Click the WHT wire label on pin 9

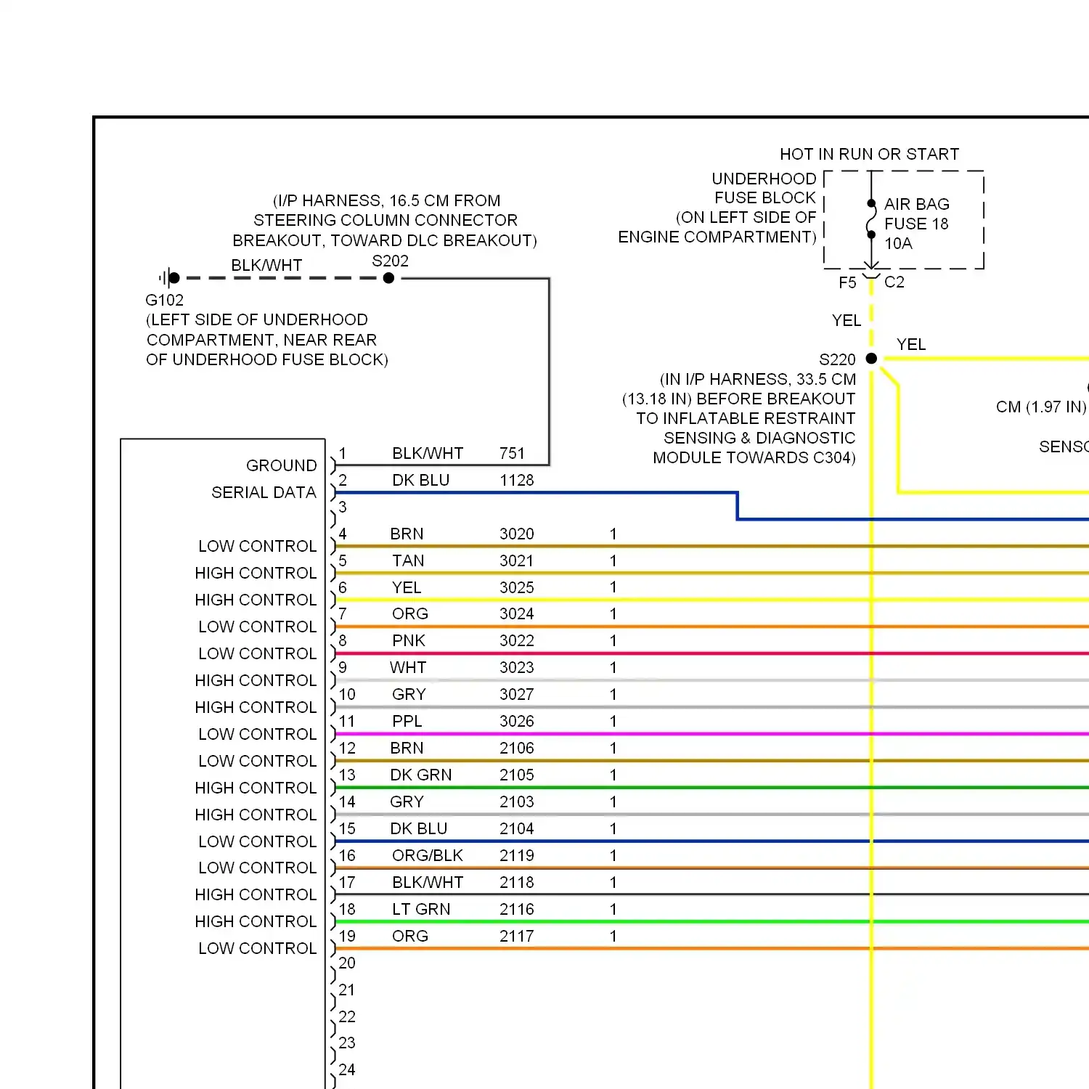[408, 667]
